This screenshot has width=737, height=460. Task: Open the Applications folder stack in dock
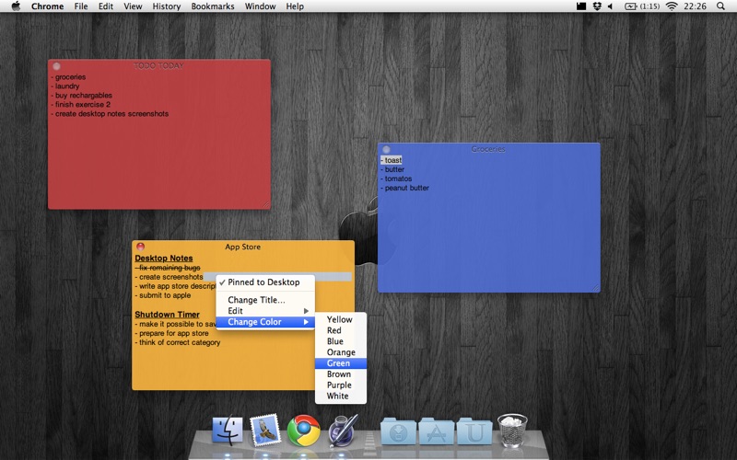[x=437, y=431]
